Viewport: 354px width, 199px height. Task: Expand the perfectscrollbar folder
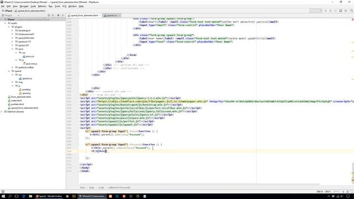pyautogui.click(x=12, y=67)
